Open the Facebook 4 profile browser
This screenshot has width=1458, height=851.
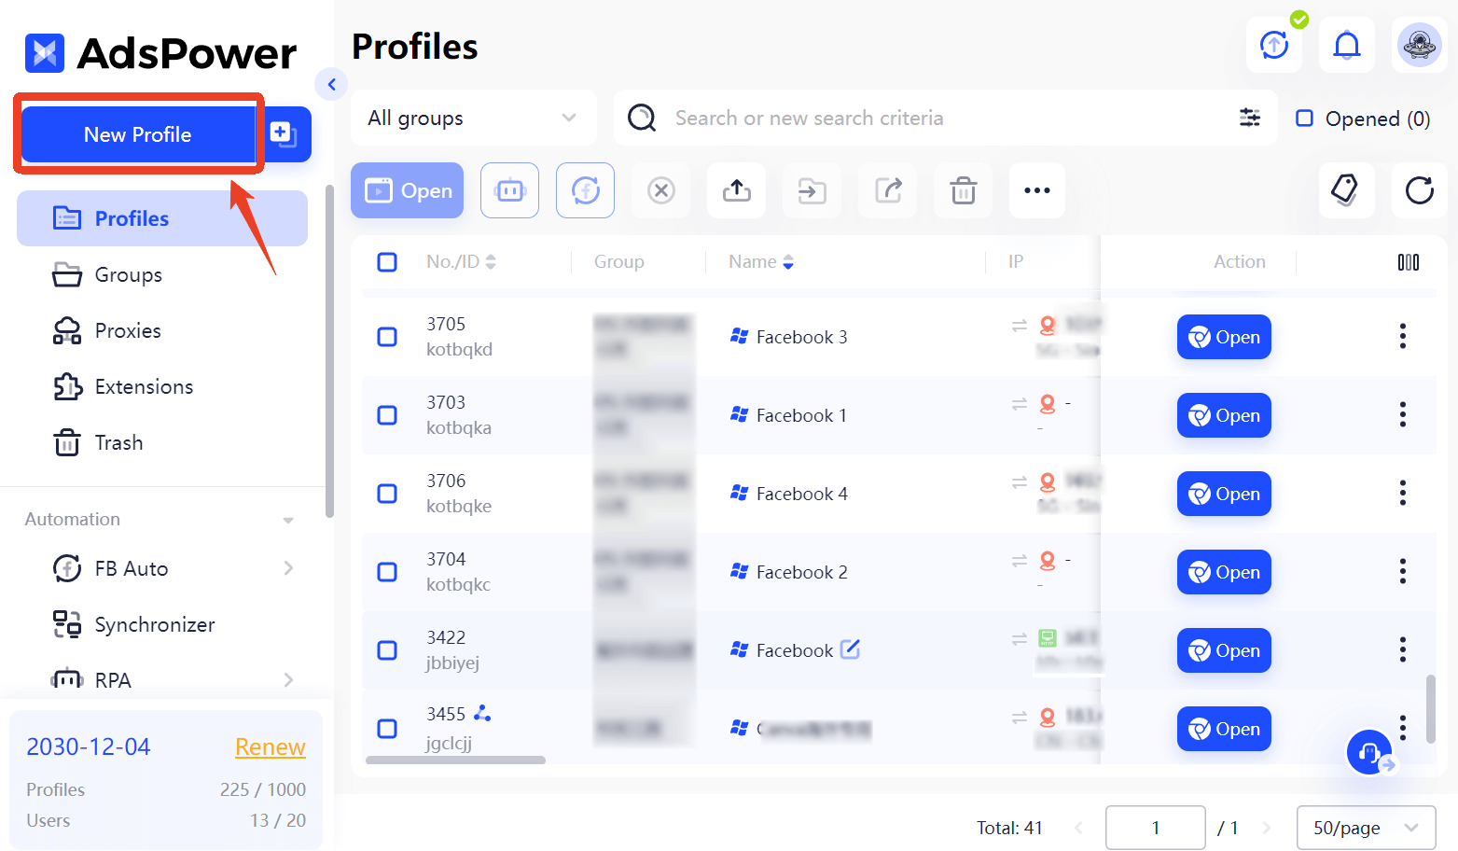click(x=1224, y=494)
